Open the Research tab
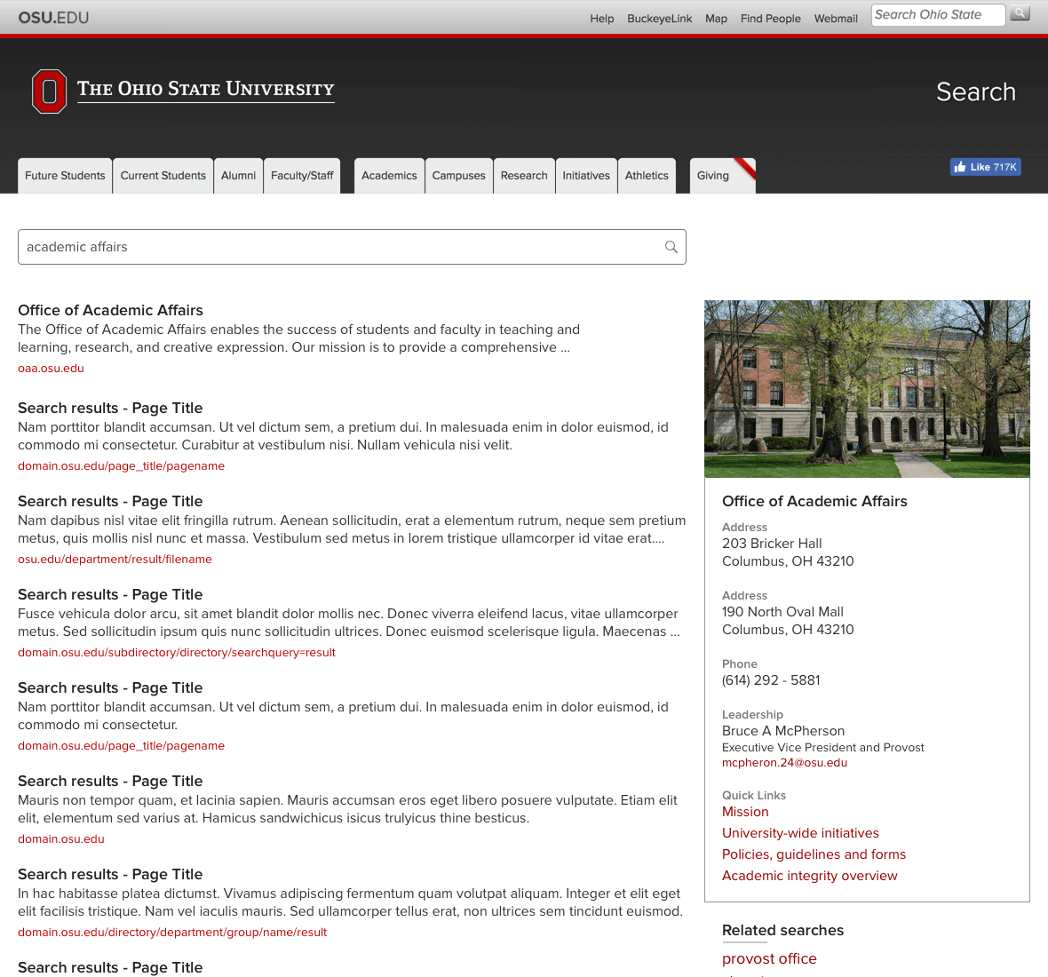Image resolution: width=1048 pixels, height=977 pixels. click(x=524, y=176)
